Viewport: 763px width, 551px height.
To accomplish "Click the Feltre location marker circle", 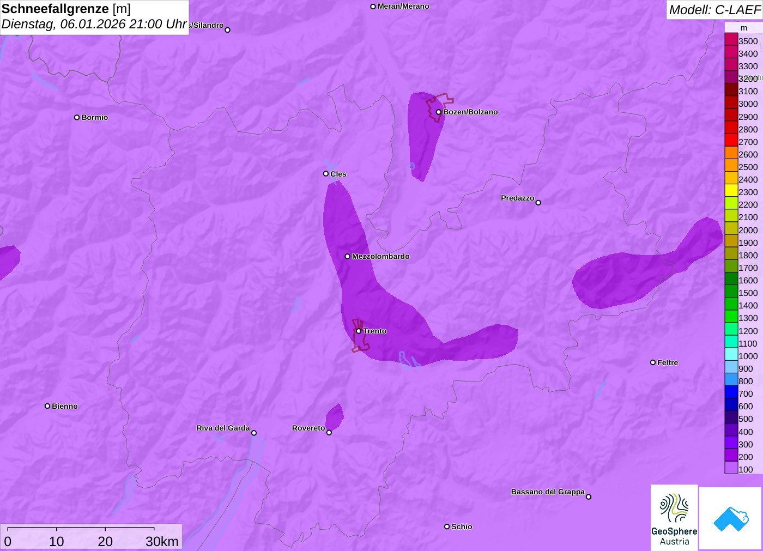I will (x=653, y=362).
